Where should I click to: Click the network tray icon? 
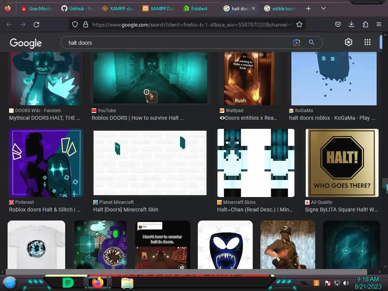point(337,283)
